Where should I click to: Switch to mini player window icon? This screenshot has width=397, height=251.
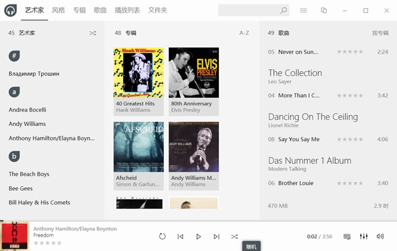[x=324, y=10]
